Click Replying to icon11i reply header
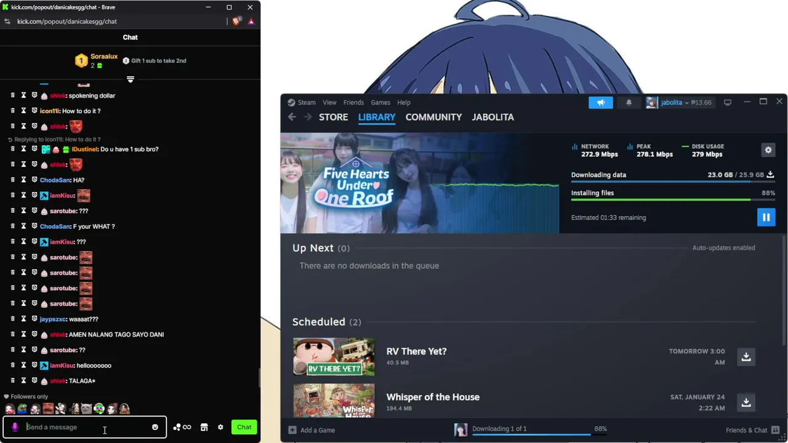The height and width of the screenshot is (443, 788). coord(54,140)
